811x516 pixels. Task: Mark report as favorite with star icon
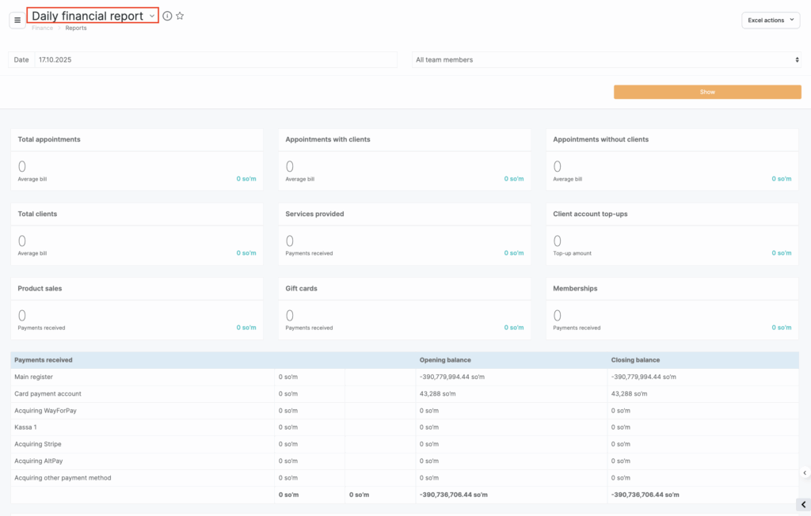click(180, 16)
